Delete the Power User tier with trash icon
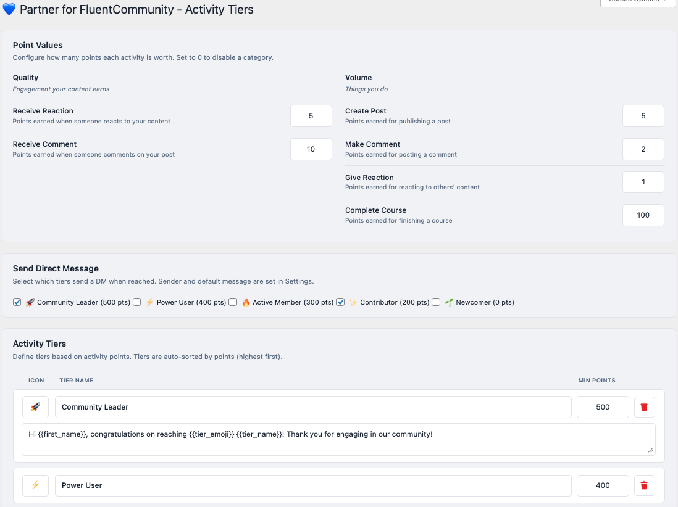 click(x=644, y=485)
